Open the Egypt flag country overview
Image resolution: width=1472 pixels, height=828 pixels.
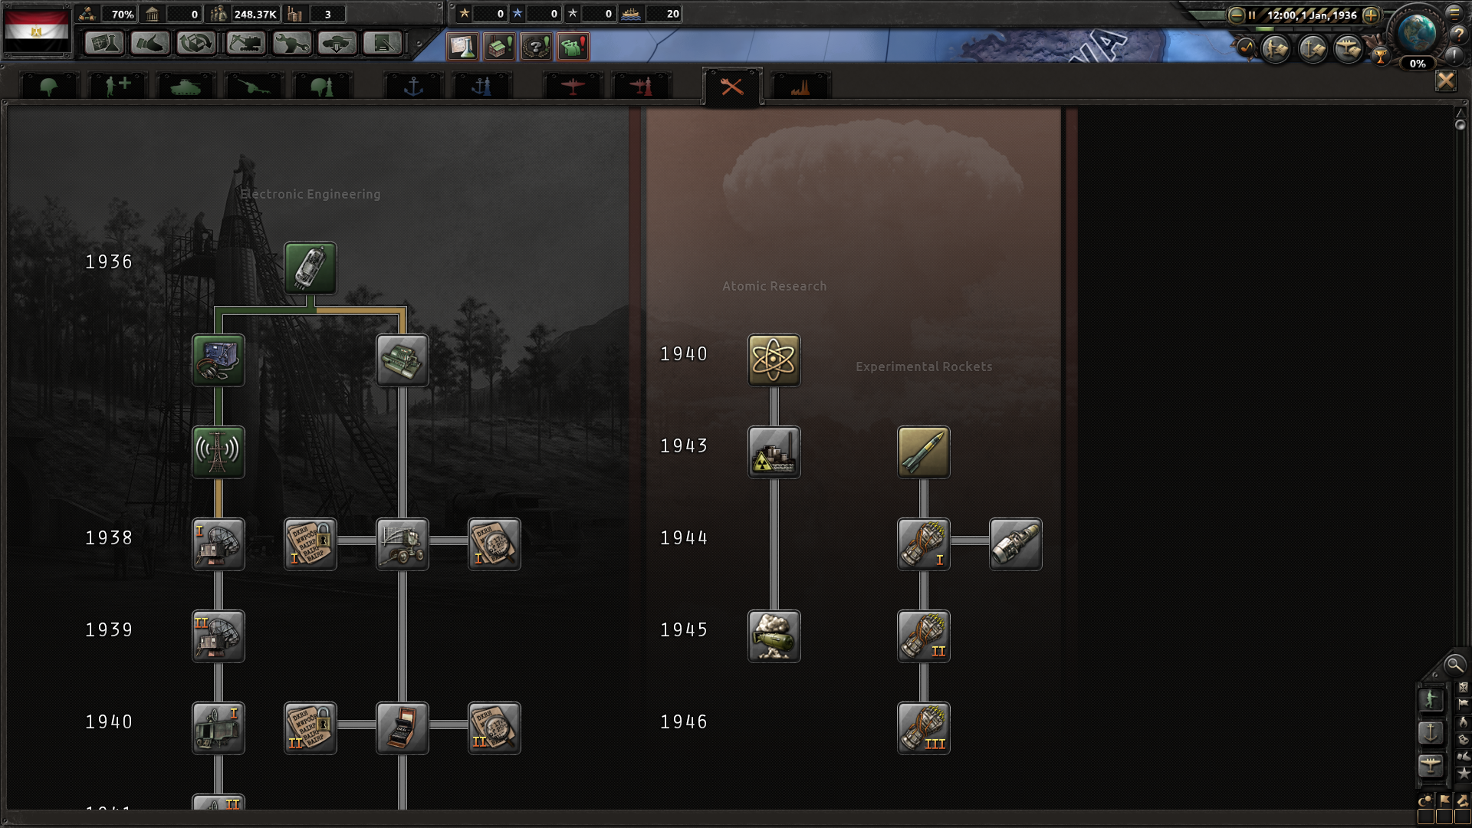click(x=37, y=31)
